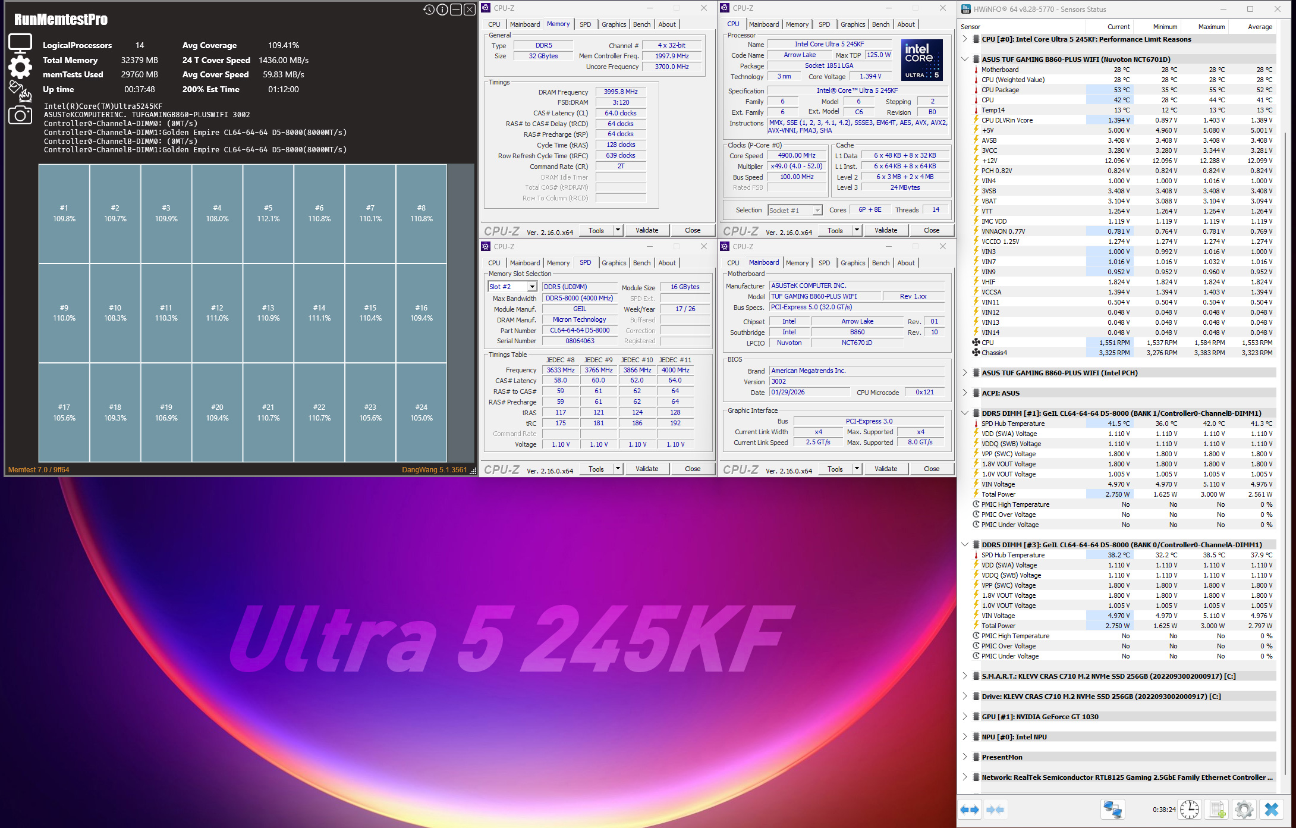Click the Chassis4 fan icon row in HWiNFO
Viewport: 1296px width, 828px height.
(976, 353)
